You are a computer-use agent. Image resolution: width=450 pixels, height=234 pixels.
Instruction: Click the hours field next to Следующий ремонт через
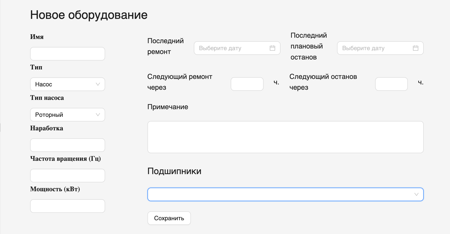(247, 84)
